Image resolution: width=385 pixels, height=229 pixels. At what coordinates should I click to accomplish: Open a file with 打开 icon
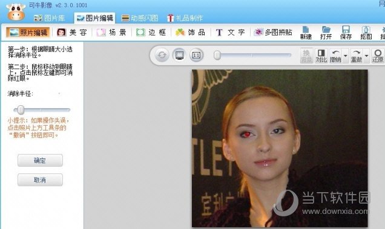click(326, 33)
